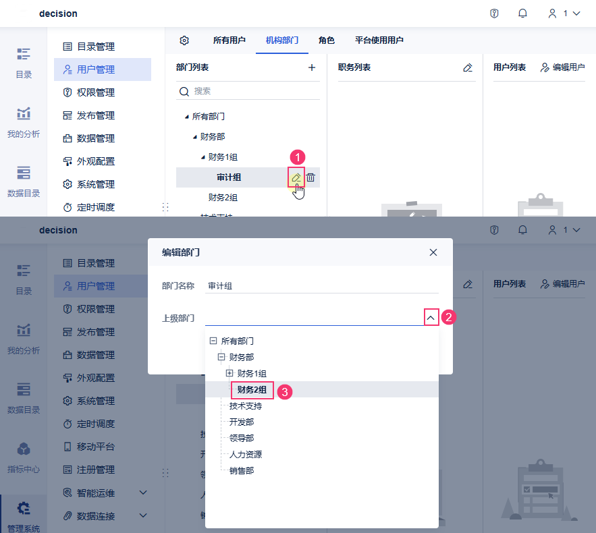Switch to 角色 tab
Screen dimensions: 596x533
pyautogui.click(x=327, y=40)
